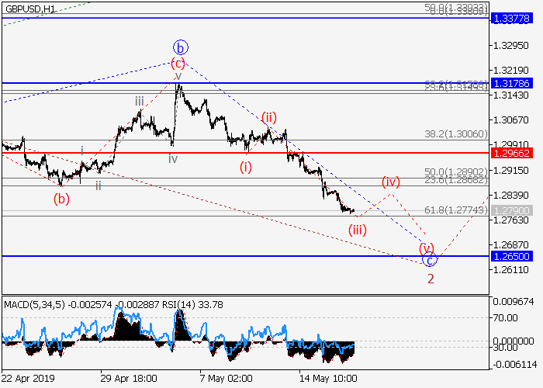Screen dimensions: 543x388
Task: Click the 7 May 02:00 time axis label
Action: (226, 378)
